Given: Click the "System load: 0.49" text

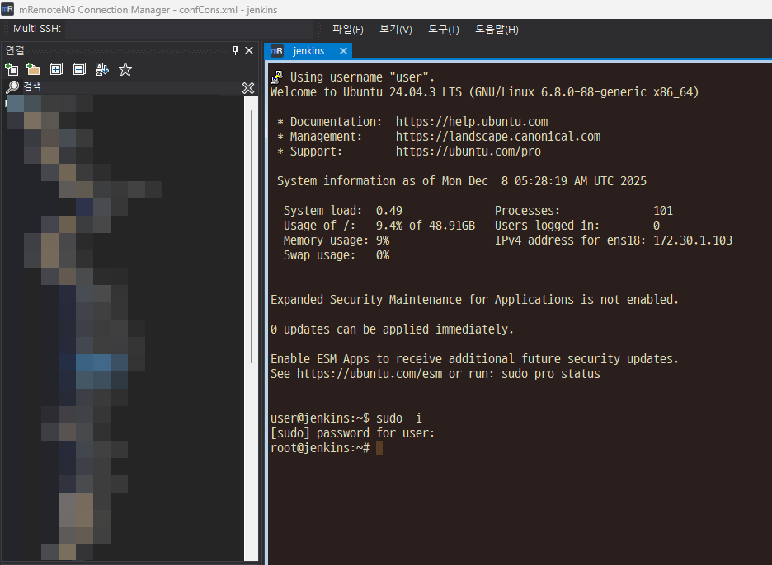Looking at the screenshot, I should pos(342,211).
